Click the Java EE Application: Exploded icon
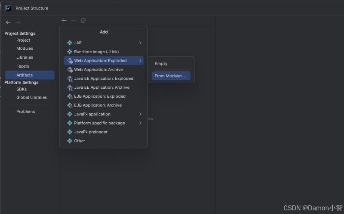 (x=70, y=78)
